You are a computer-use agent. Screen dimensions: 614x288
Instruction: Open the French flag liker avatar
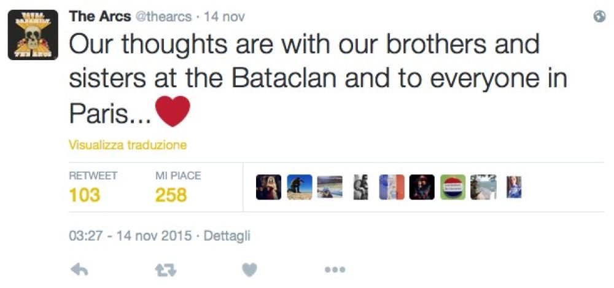click(x=392, y=187)
